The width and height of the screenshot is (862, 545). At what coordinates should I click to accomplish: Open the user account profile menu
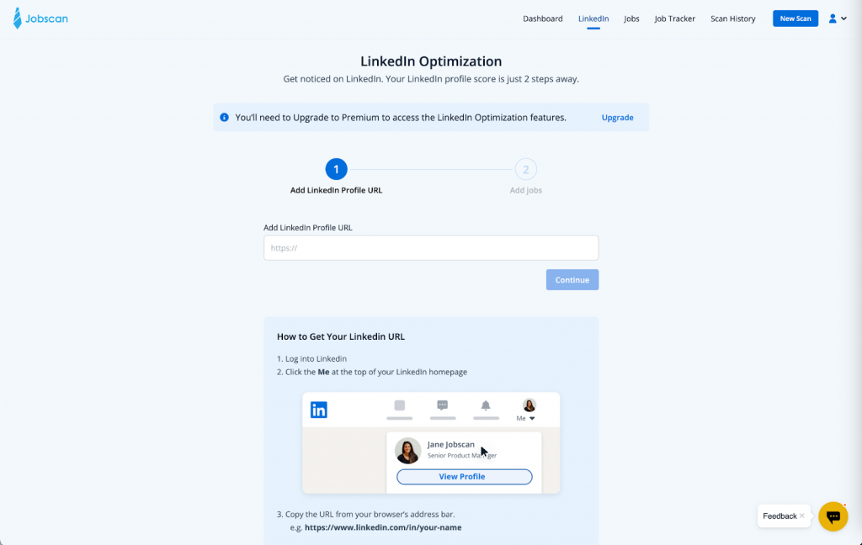point(837,19)
